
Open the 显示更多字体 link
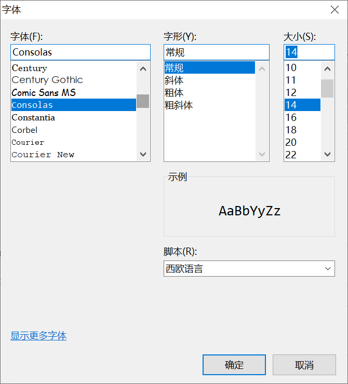click(38, 336)
